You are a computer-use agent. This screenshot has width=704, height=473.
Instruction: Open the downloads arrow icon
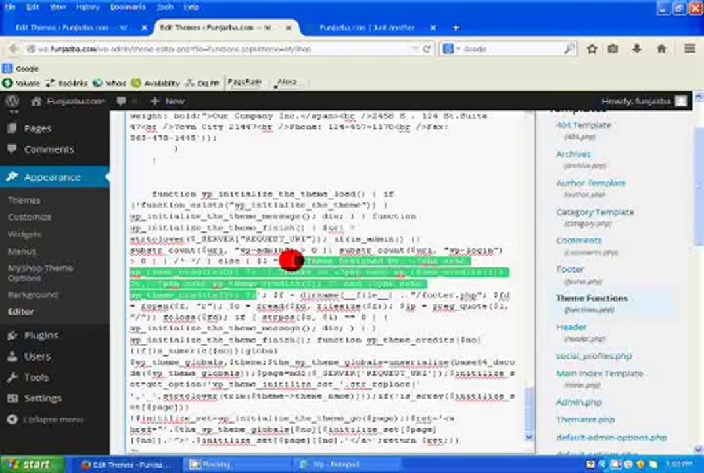point(637,49)
